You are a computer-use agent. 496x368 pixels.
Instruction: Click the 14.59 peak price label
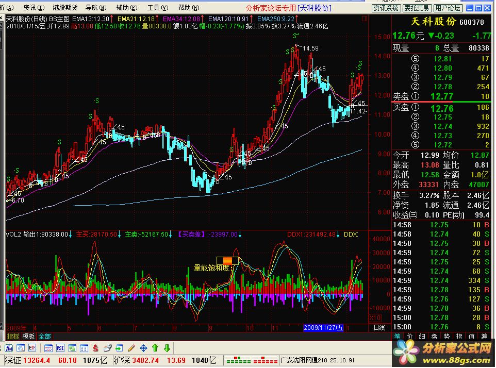(x=310, y=48)
